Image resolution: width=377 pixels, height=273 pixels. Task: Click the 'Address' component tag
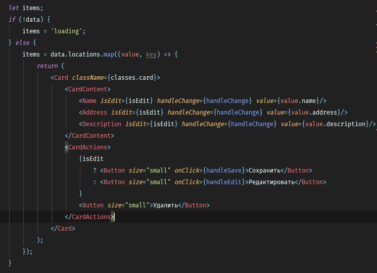tap(95, 113)
